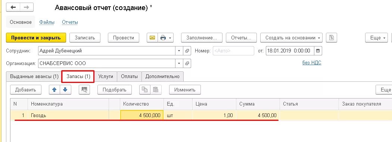
Task: Click the document report icon beside Создать на основании
Action: (332, 38)
